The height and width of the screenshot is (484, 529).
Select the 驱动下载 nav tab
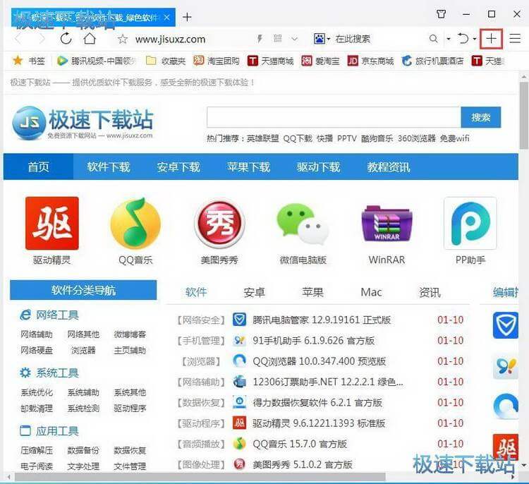319,167
